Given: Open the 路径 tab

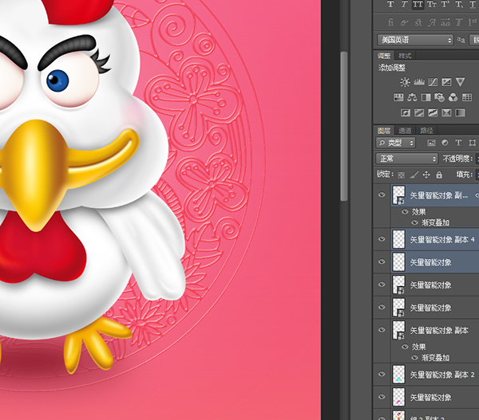Looking at the screenshot, I should pyautogui.click(x=426, y=131).
